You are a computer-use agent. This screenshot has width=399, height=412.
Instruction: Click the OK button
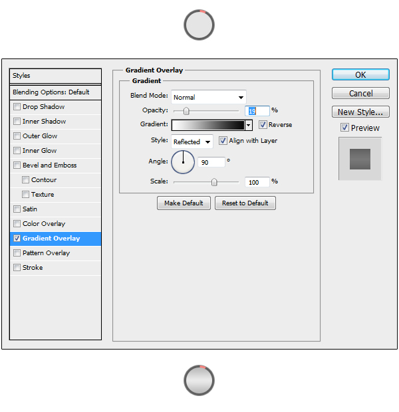click(x=360, y=75)
